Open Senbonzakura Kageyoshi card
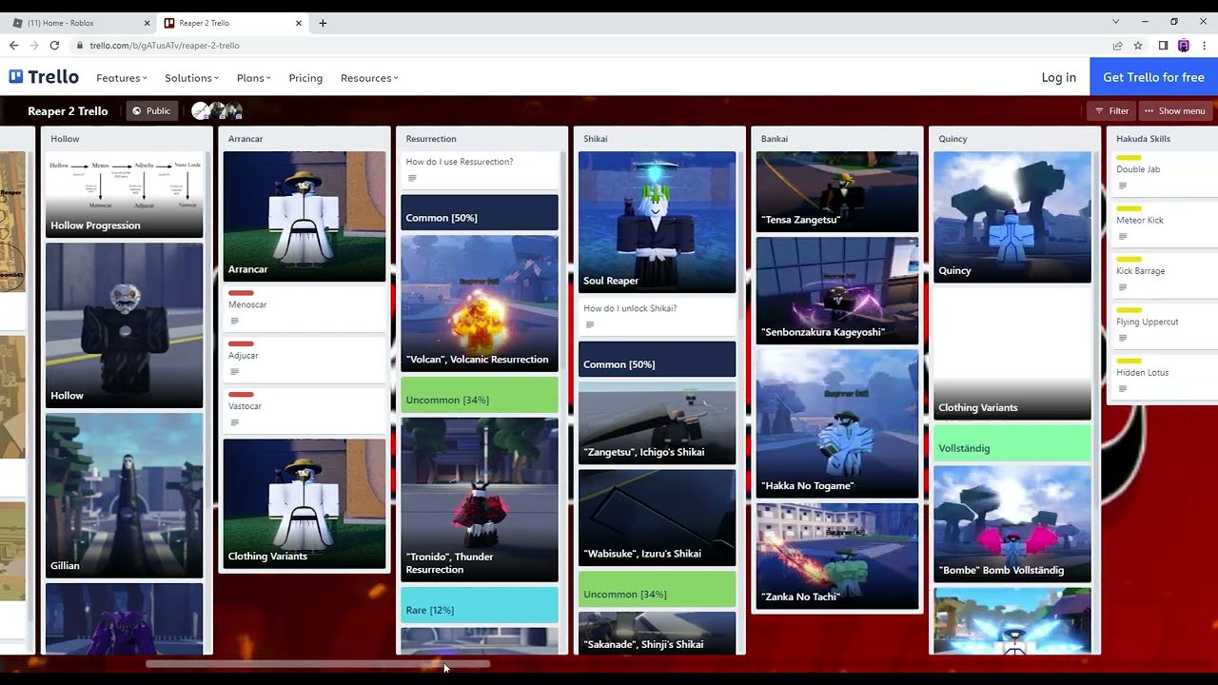Viewport: 1218px width, 685px height. click(837, 290)
